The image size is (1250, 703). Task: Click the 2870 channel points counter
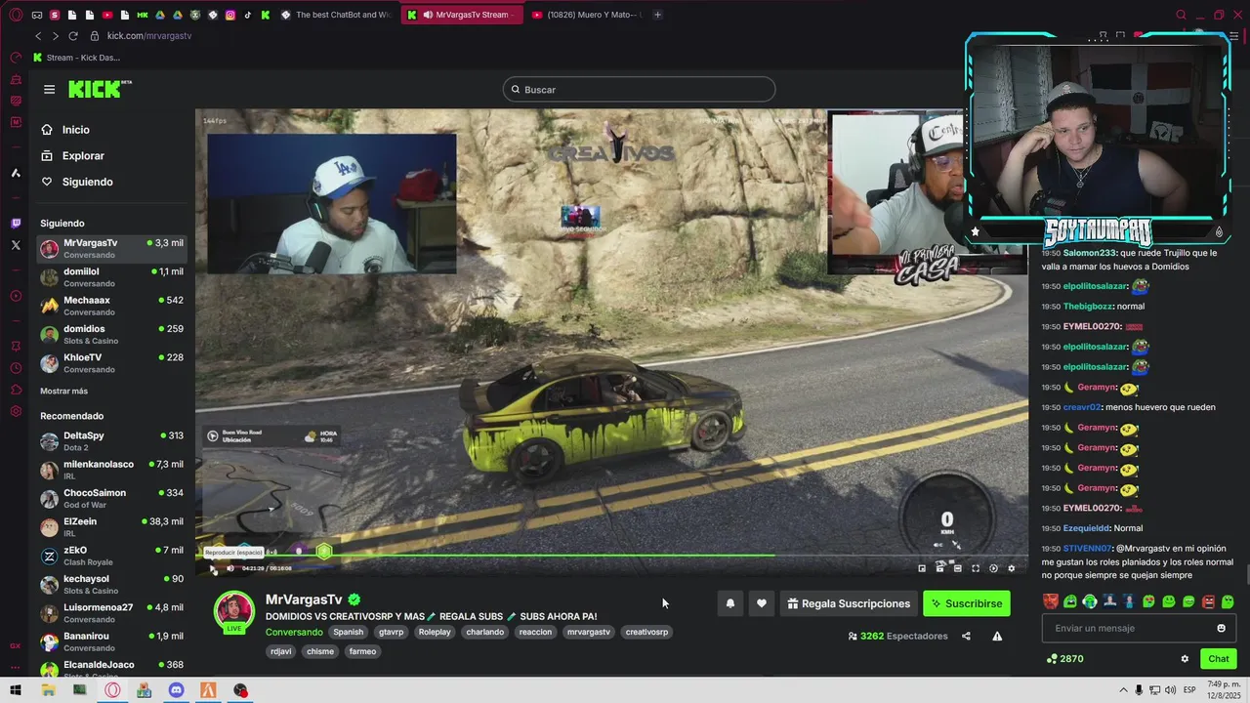[x=1064, y=659]
